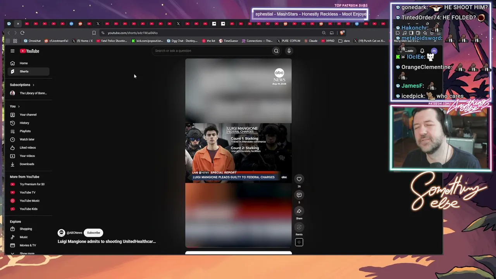Open the Fatal Police Shooting bookmark

112,41
